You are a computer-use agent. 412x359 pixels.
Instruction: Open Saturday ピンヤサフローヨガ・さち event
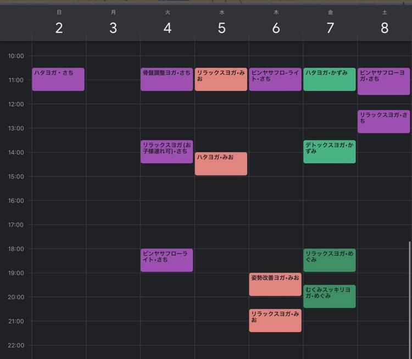pos(383,81)
